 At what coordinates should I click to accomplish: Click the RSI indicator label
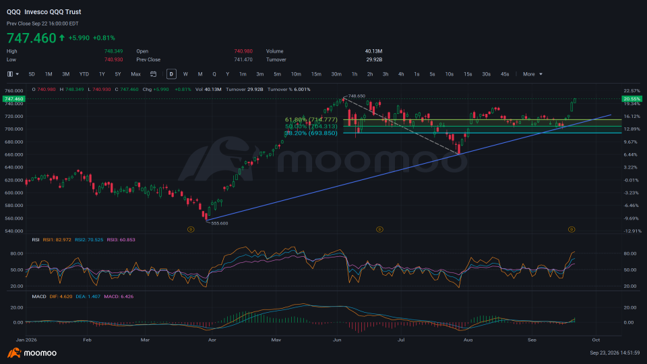click(36, 240)
